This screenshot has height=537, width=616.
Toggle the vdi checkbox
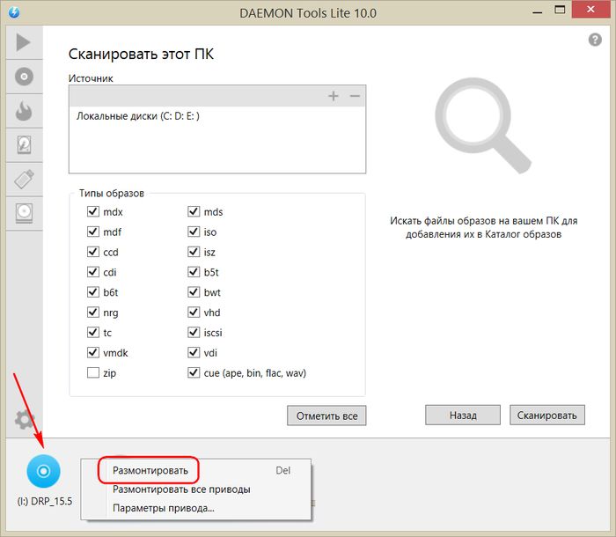coord(194,352)
